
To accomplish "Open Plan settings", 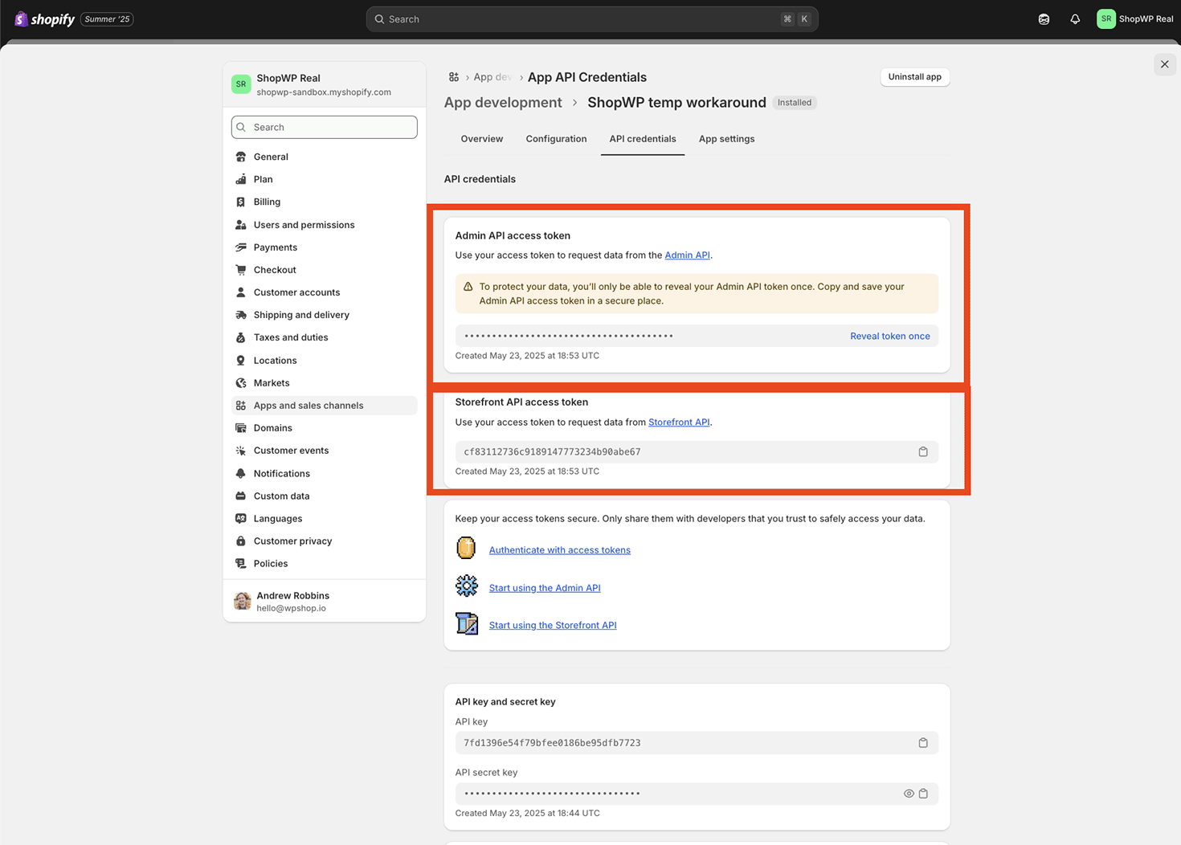I will (325, 179).
